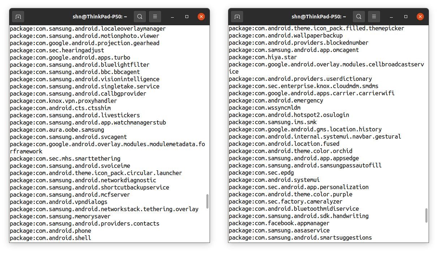Click package:com.android.wallpaperbackup line

[286, 35]
